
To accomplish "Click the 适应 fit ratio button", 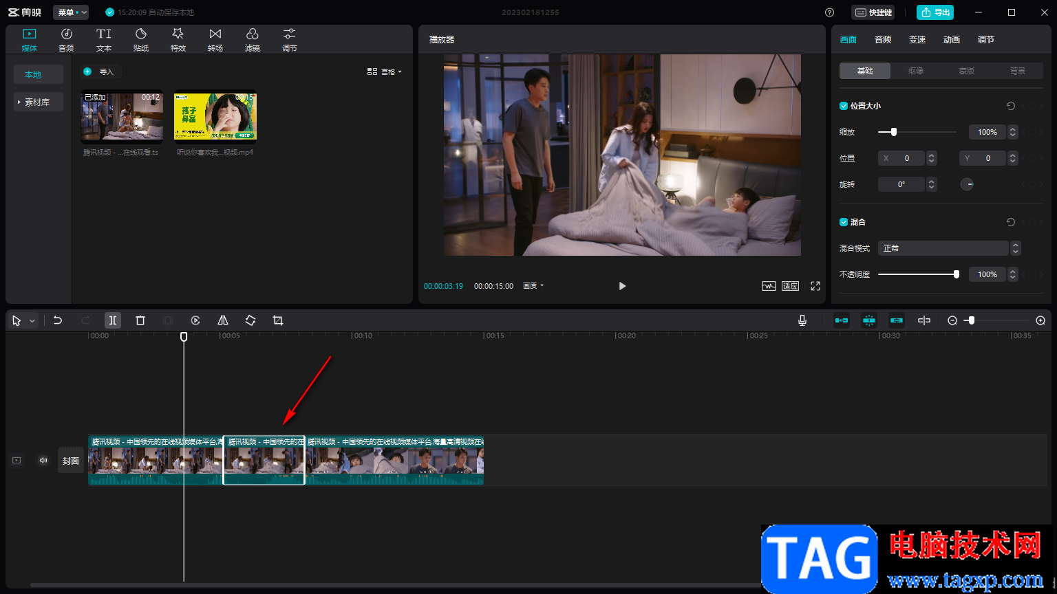I will point(790,286).
